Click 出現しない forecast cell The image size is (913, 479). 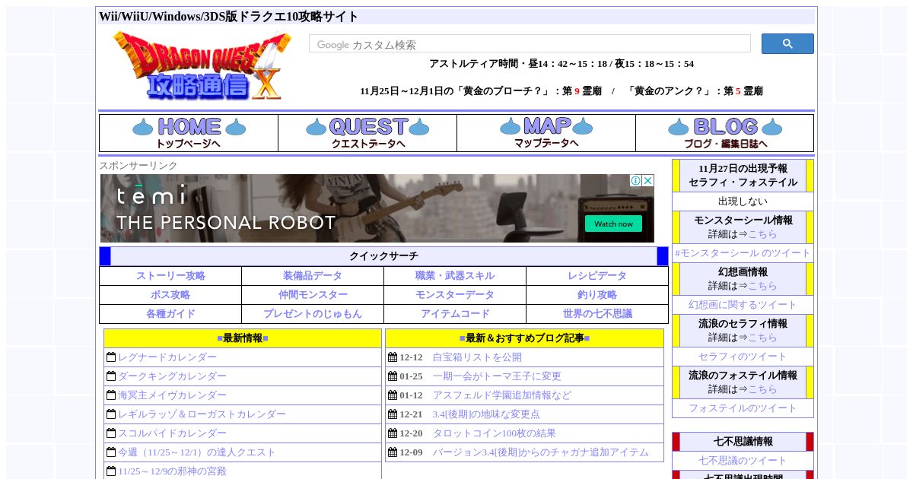tap(743, 201)
